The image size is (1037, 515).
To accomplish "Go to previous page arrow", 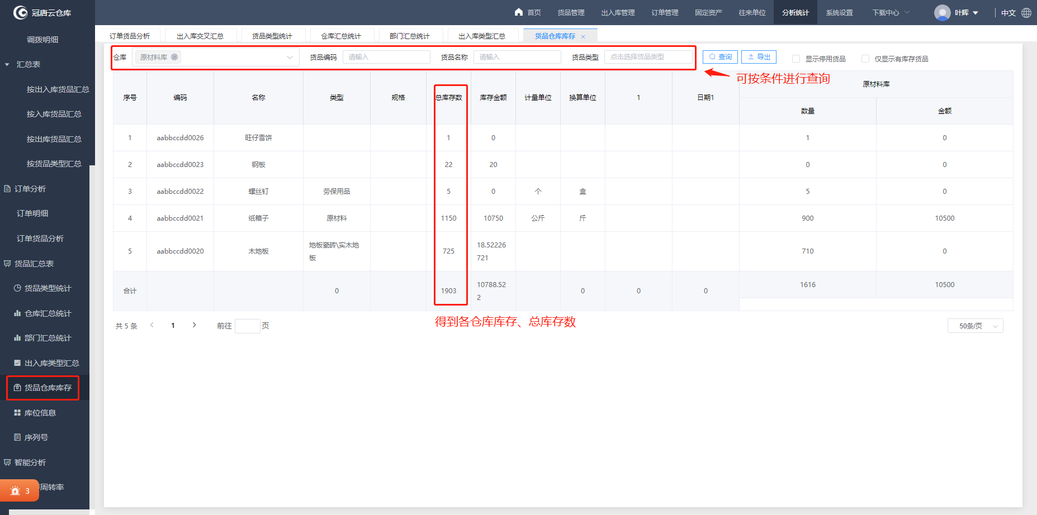I will pyautogui.click(x=151, y=325).
